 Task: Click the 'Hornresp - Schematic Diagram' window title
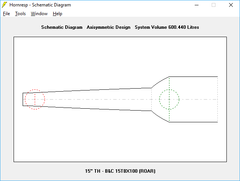coord(40,5)
